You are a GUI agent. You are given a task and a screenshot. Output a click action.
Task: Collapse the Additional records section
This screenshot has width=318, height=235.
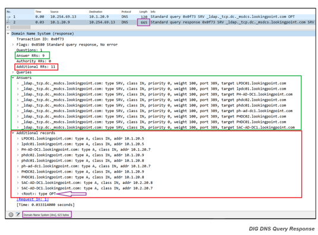point(13,133)
